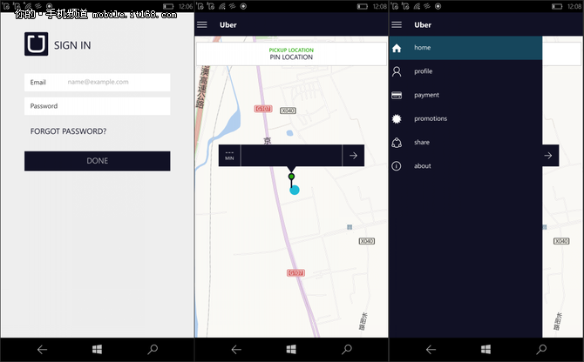Open the hamburger menu on the map screen

click(x=202, y=24)
